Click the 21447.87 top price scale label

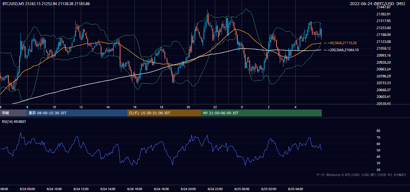[x=384, y=7]
